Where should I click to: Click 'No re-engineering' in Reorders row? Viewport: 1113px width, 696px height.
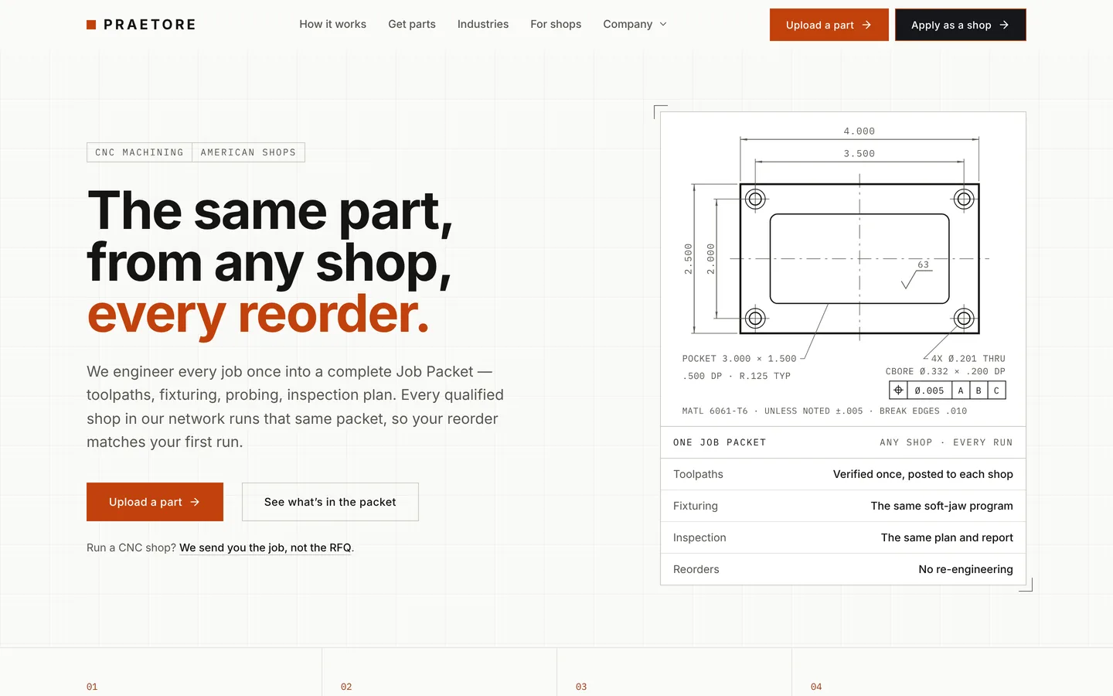pos(965,569)
